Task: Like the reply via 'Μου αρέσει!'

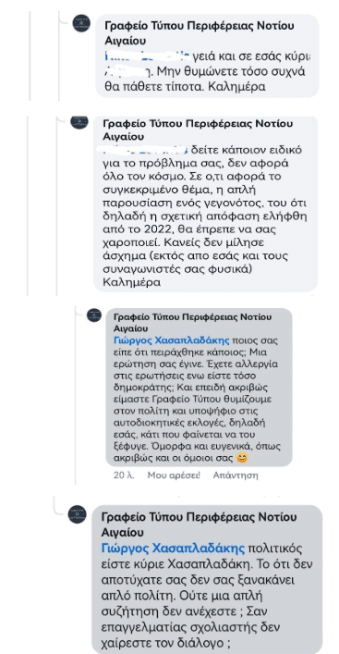Action: point(174,475)
